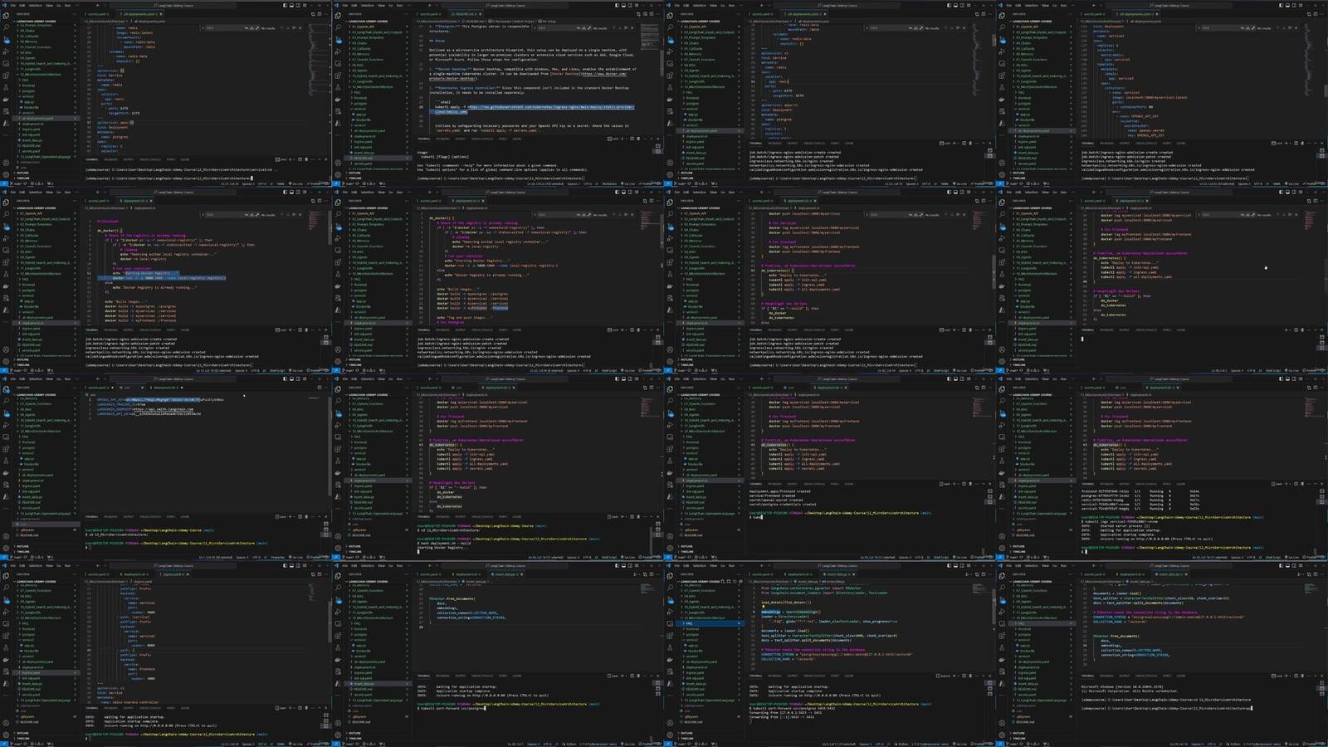The height and width of the screenshot is (747, 1328).
Task: Toggle Replace chevron in README.md frame find widget
Action: 535,28
